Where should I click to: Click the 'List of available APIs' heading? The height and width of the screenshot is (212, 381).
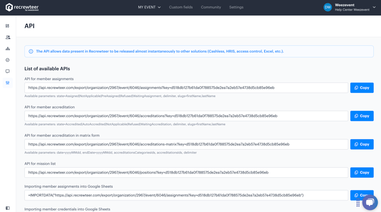47,69
